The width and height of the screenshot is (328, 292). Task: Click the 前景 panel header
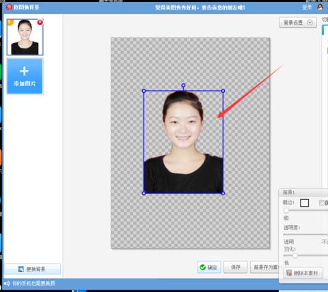point(303,192)
